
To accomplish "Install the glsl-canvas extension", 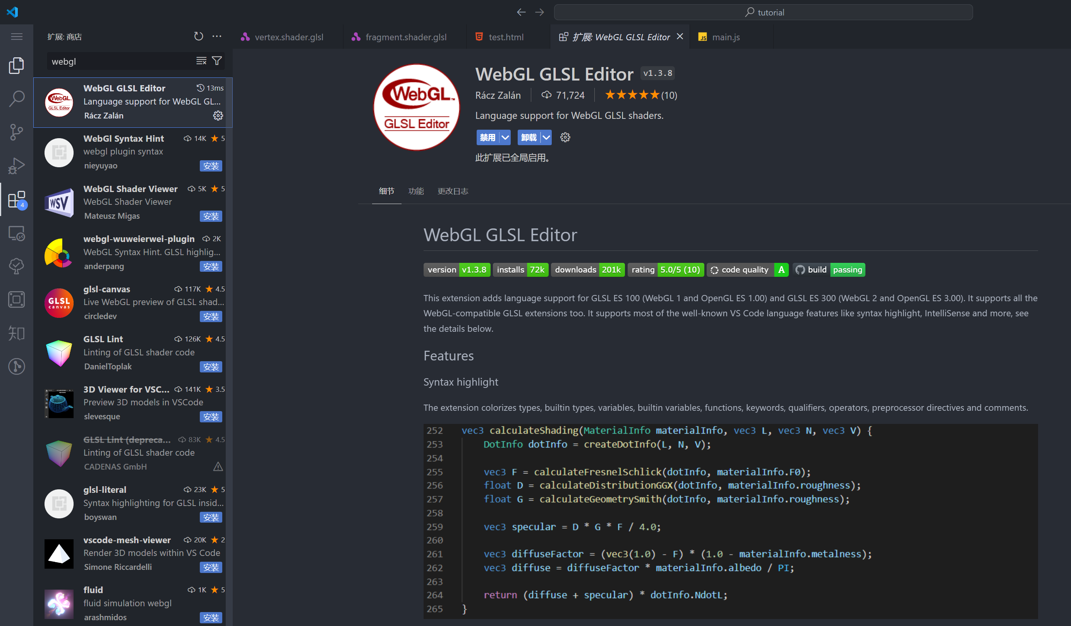I will [x=211, y=316].
